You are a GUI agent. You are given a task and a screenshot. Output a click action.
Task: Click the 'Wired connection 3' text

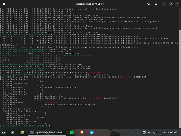coord(78,56)
